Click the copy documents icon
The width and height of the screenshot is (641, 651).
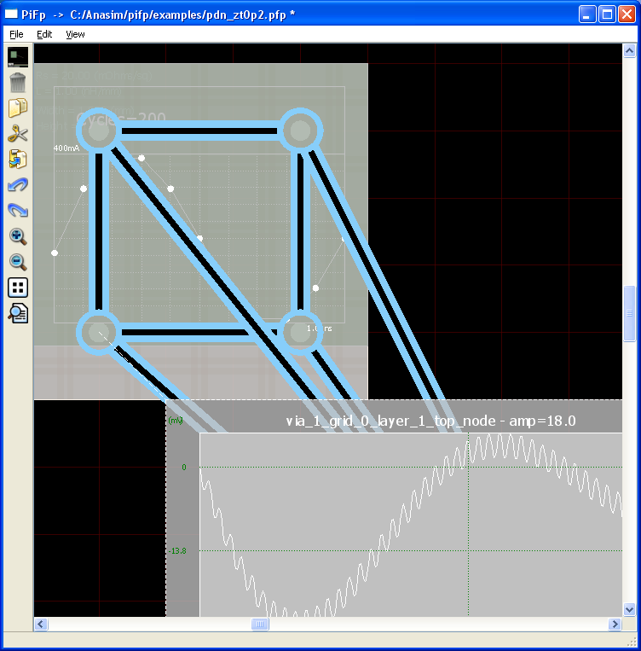[18, 108]
